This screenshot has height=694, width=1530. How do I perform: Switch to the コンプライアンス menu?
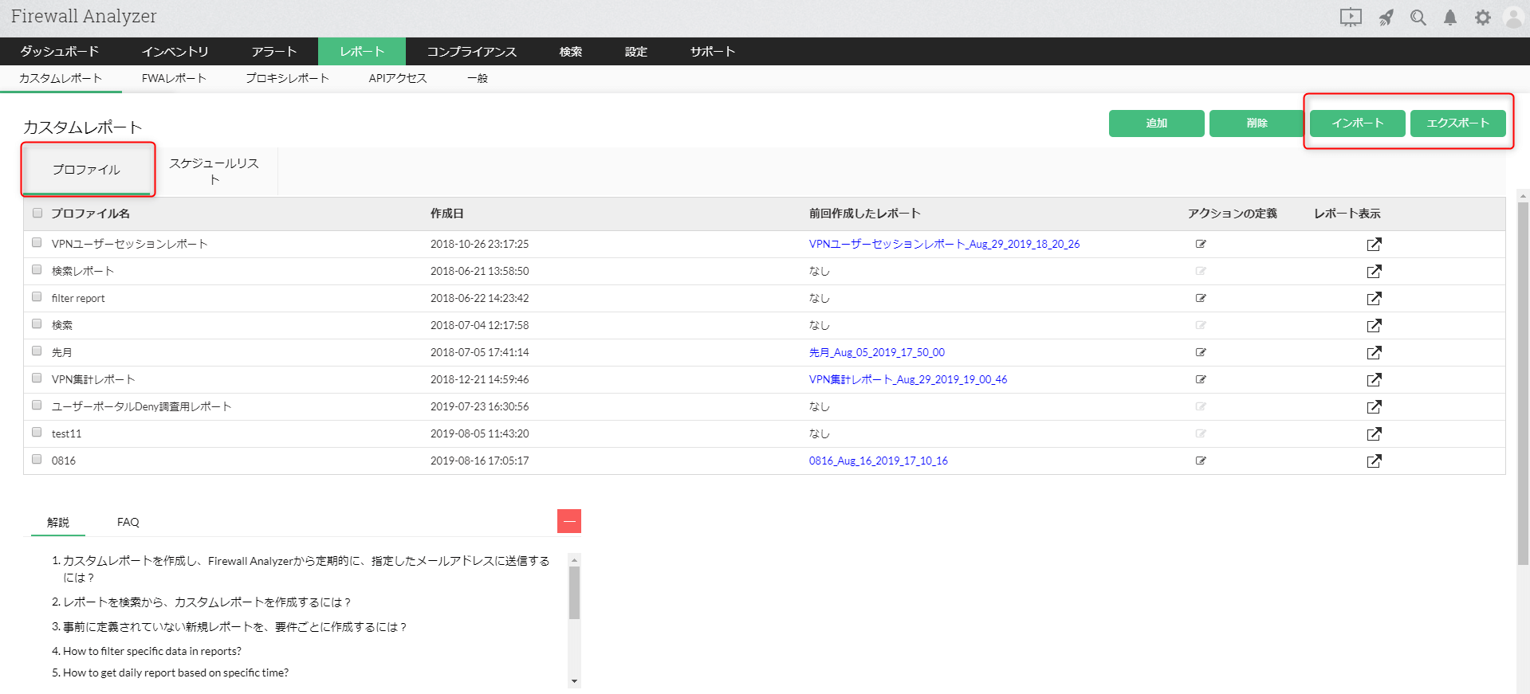point(471,52)
